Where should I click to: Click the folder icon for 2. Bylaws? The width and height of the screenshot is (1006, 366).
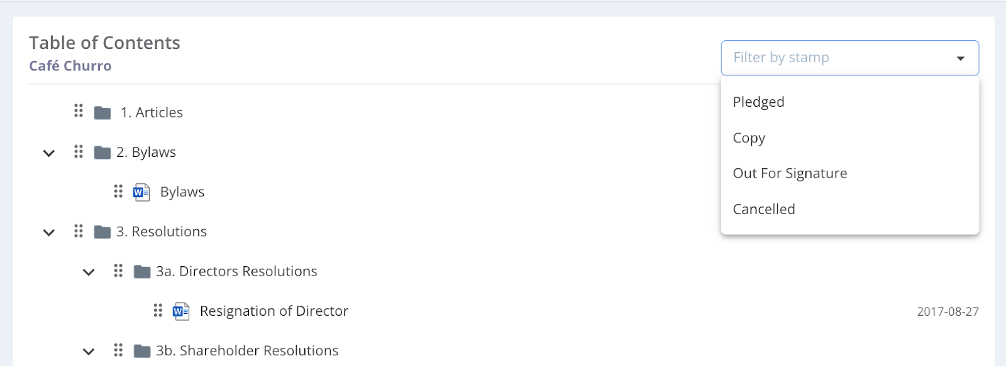pyautogui.click(x=102, y=153)
